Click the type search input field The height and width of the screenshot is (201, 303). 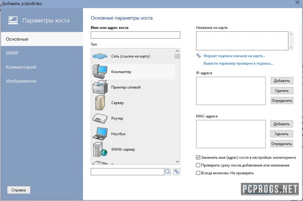click(127, 171)
